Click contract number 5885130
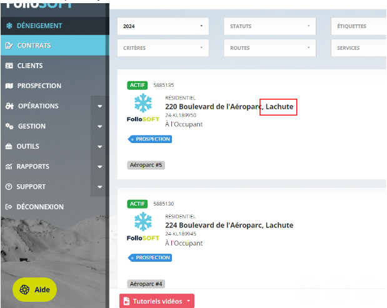This screenshot has height=308, width=387. [x=164, y=204]
